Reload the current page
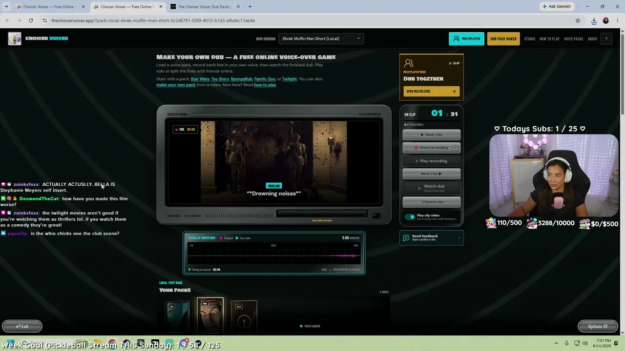The image size is (625, 351). (x=31, y=20)
